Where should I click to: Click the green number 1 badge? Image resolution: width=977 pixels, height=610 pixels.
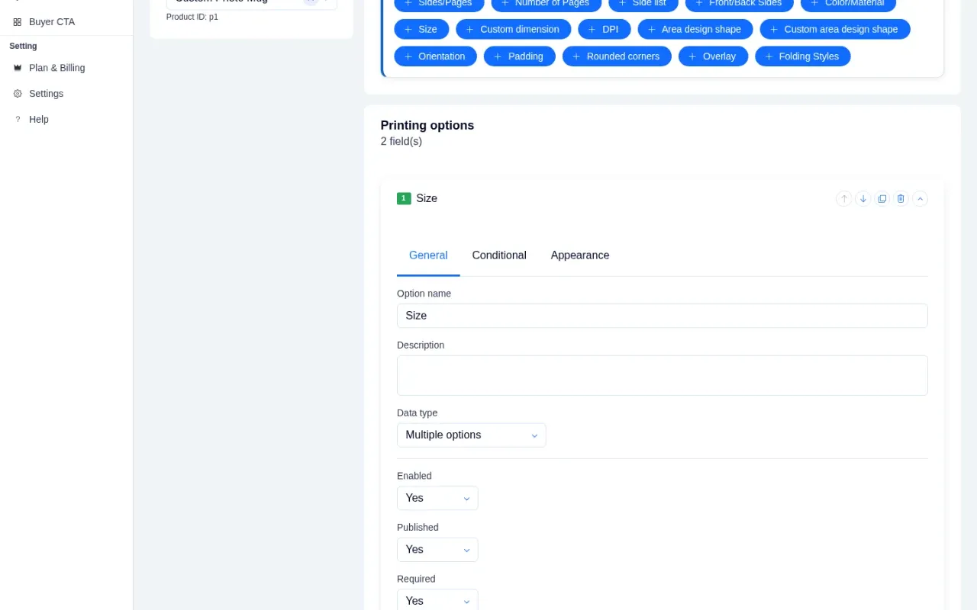(x=404, y=198)
